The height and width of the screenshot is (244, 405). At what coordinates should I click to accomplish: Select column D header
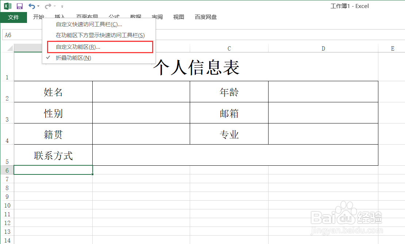[x=323, y=48]
